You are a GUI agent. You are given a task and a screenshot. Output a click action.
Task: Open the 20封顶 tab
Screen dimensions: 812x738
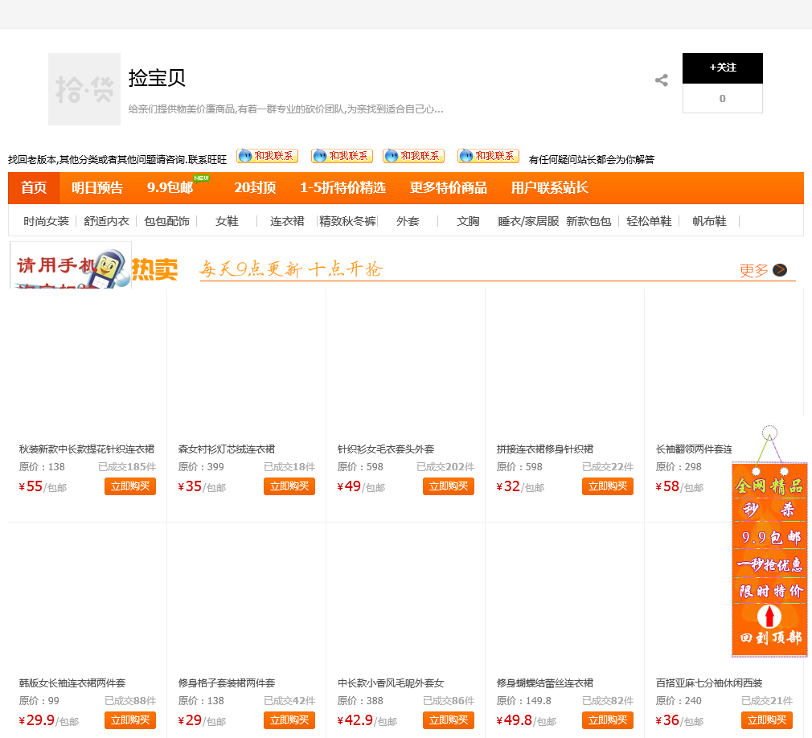tap(255, 188)
